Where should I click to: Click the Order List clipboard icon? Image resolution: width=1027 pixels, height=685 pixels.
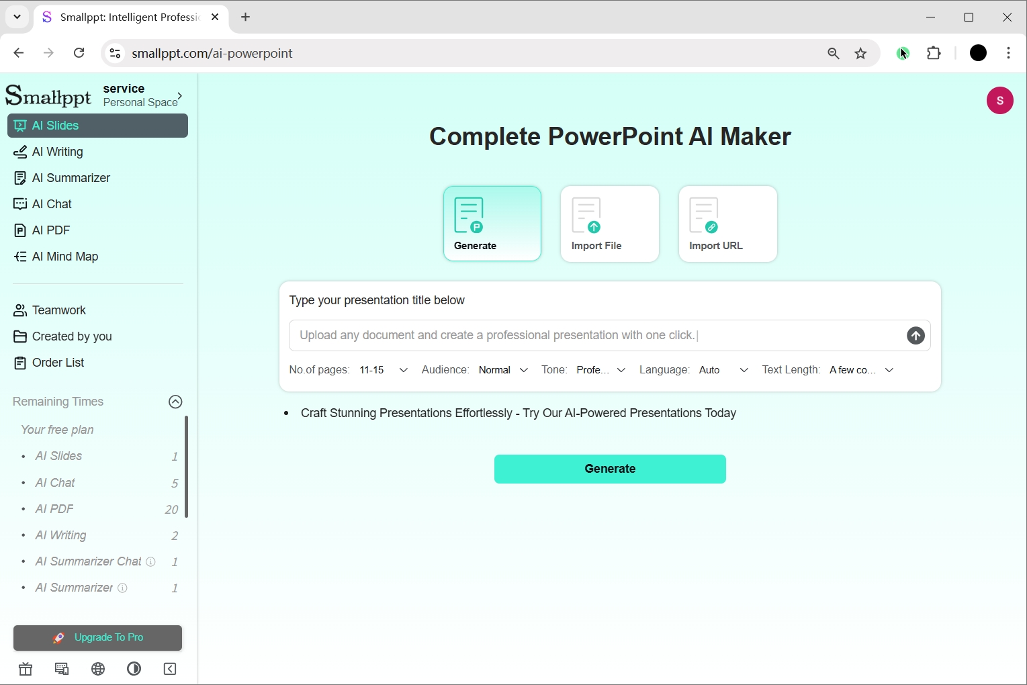coord(20,363)
